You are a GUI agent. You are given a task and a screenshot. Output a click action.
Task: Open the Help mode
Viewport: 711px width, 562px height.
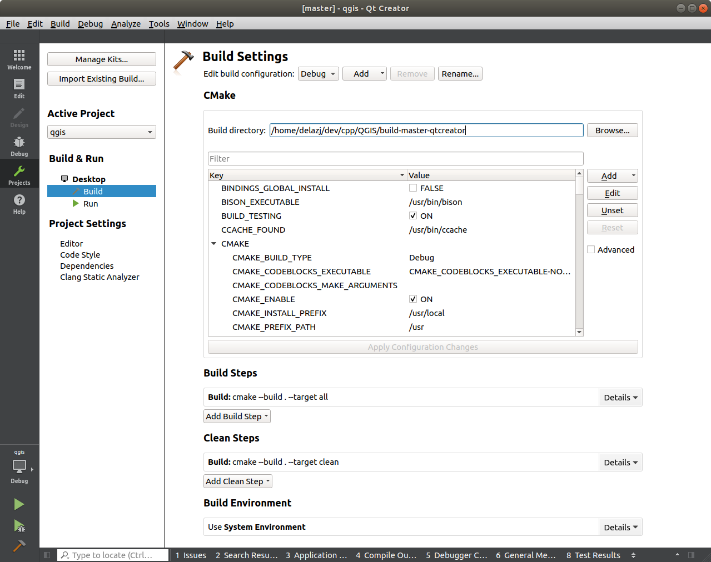tap(19, 203)
